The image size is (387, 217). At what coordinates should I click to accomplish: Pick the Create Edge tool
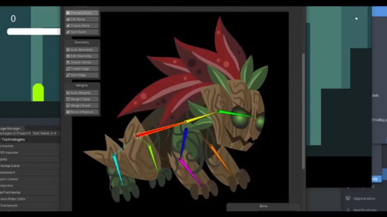coord(82,69)
